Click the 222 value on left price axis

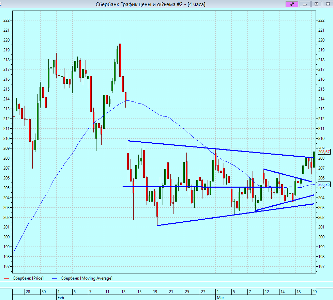pyautogui.click(x=6, y=20)
